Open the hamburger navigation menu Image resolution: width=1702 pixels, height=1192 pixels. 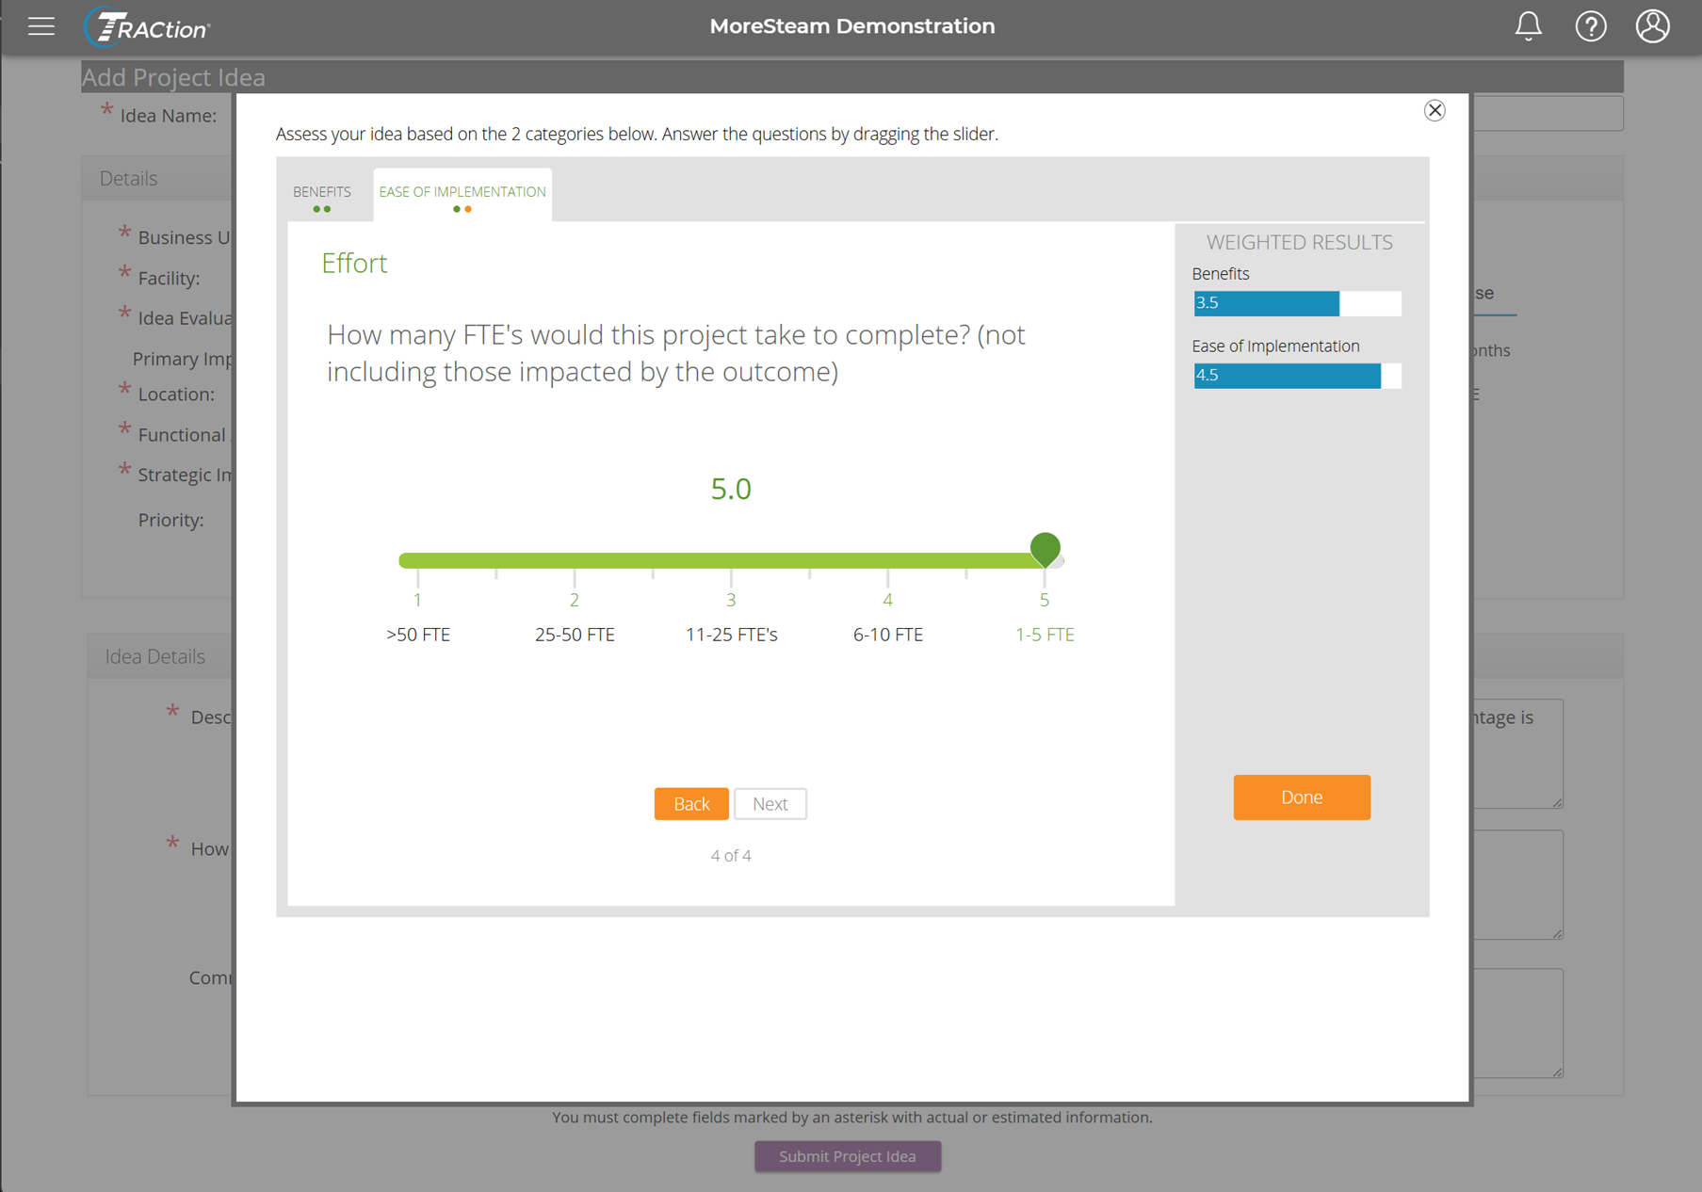click(x=41, y=26)
